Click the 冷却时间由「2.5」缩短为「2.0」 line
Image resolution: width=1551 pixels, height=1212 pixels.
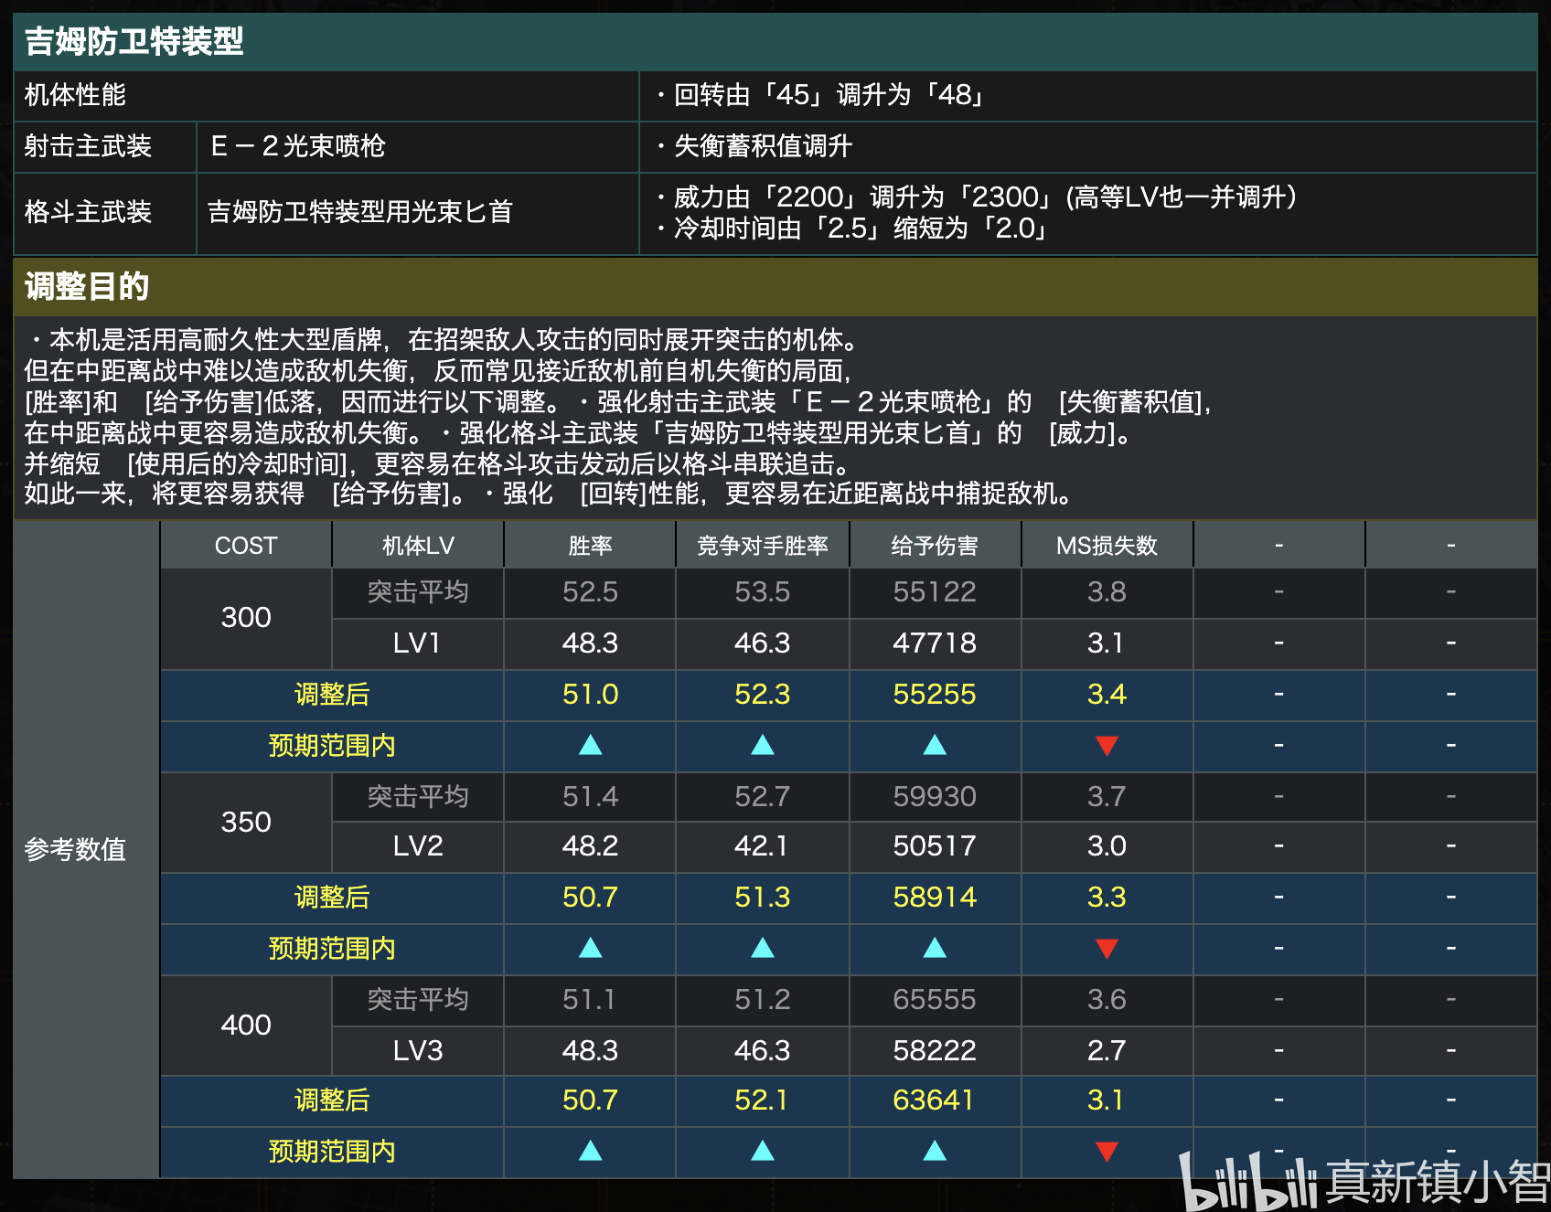pyautogui.click(x=852, y=228)
